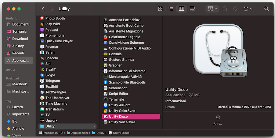Screen dimensions: 275x138
Task: Select the Time Machine icon
Action: 42,103
